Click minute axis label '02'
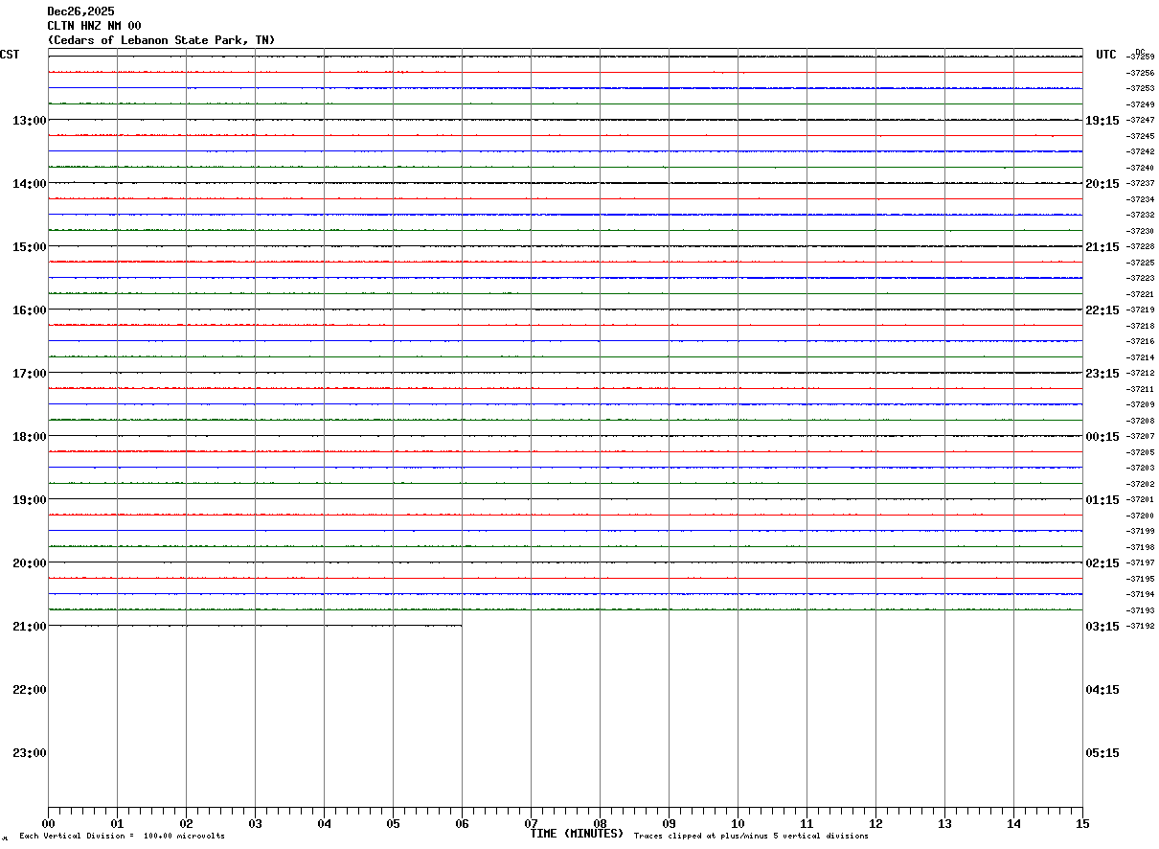The height and width of the screenshot is (849, 1159). [x=186, y=824]
